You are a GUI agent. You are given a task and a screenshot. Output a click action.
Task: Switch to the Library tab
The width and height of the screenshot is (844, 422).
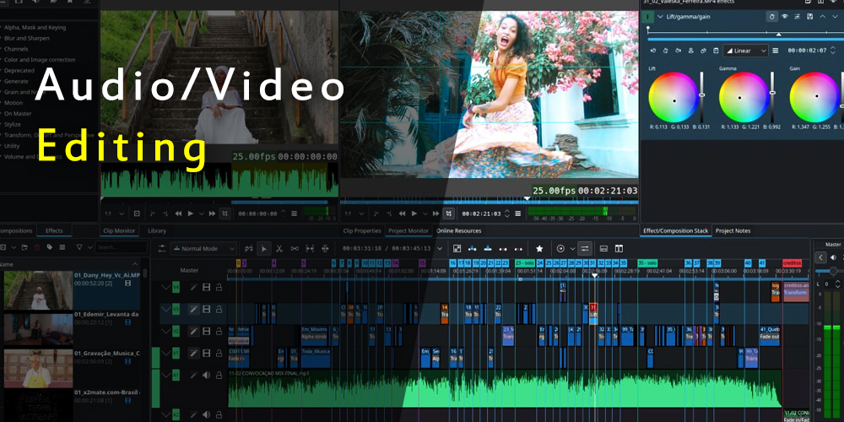pos(157,231)
